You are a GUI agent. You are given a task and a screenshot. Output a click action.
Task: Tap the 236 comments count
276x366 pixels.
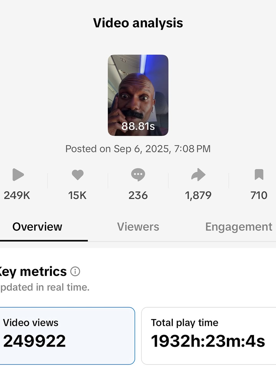point(138,195)
